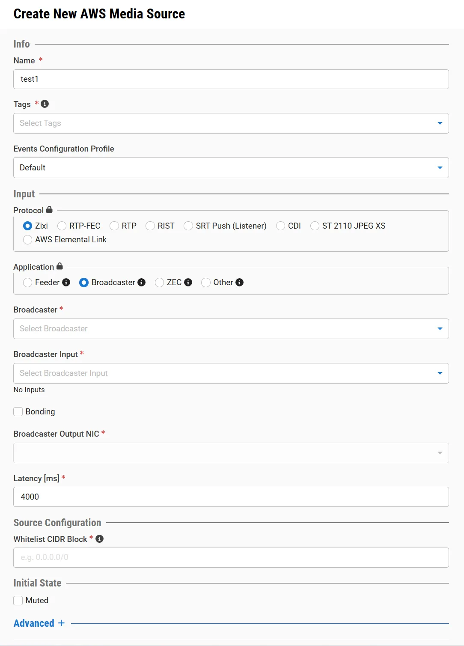Show info for Other application
464x646 pixels.
[240, 283]
